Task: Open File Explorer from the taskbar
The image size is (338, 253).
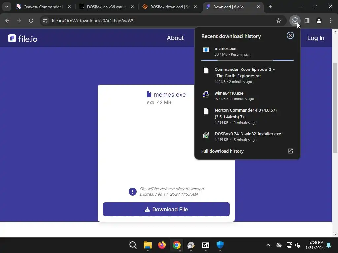Action: (148, 245)
